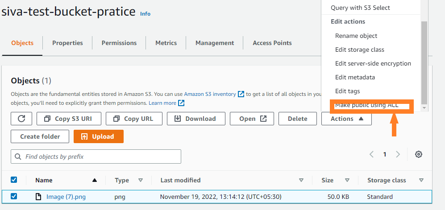Image resolution: width=445 pixels, height=210 pixels.
Task: Click the page number 1
Action: coord(385,154)
